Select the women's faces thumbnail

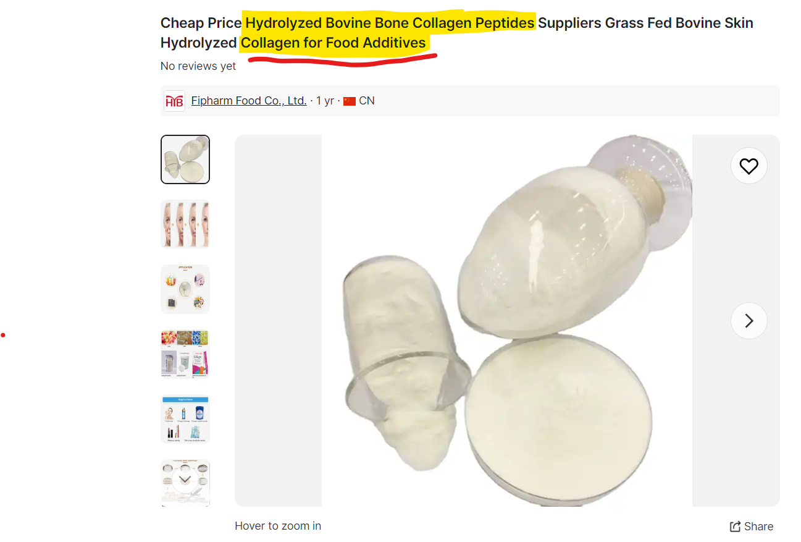click(x=185, y=224)
